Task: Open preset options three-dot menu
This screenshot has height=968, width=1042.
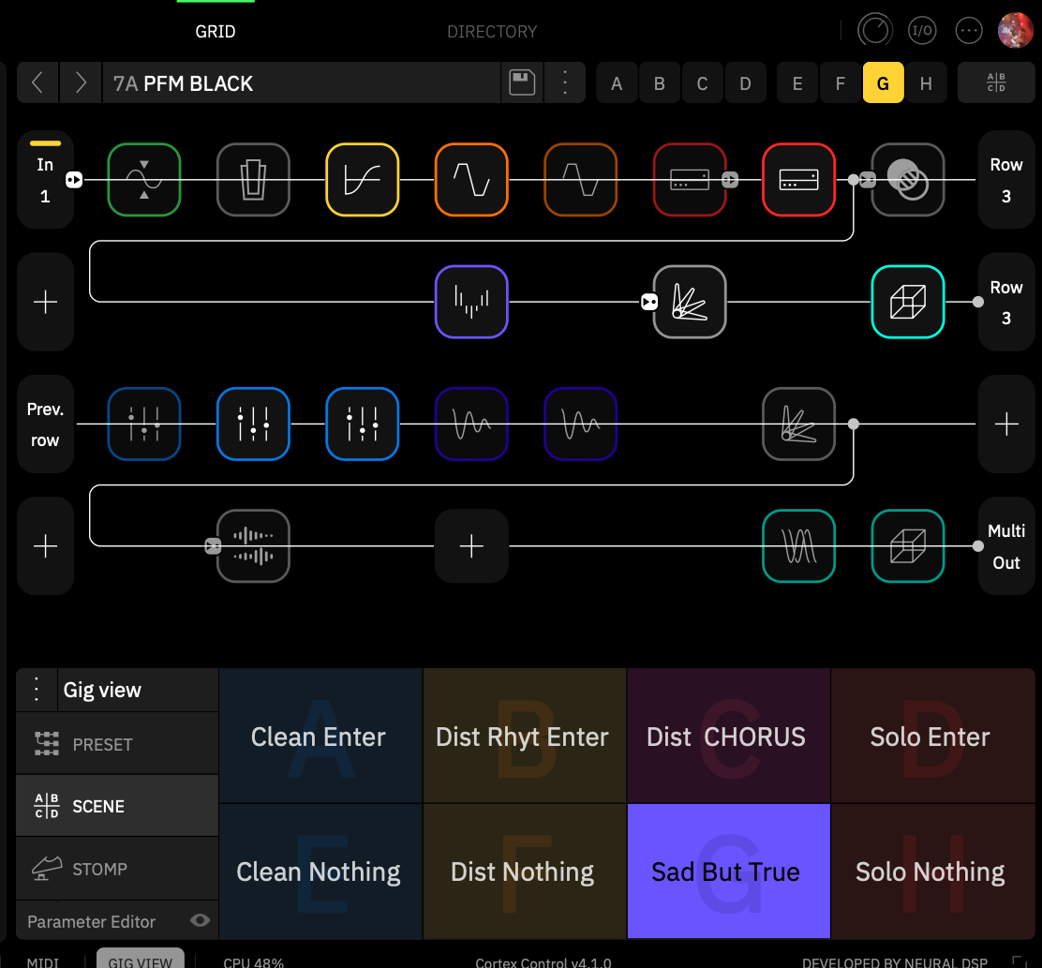Action: pos(565,83)
